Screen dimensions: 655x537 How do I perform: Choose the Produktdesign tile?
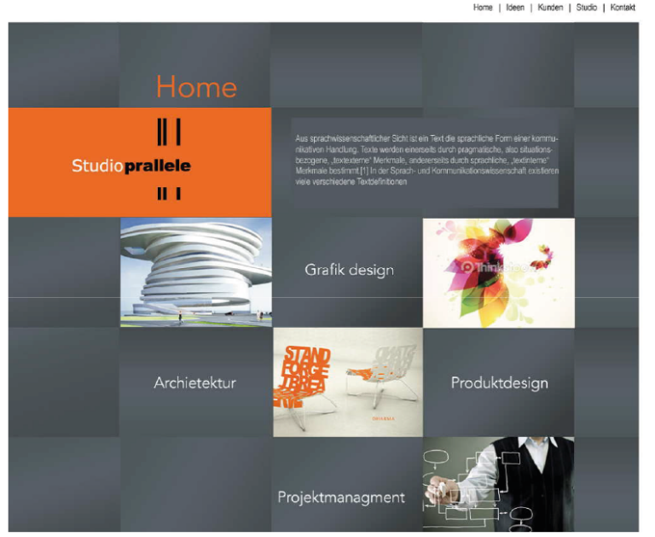coord(499,382)
